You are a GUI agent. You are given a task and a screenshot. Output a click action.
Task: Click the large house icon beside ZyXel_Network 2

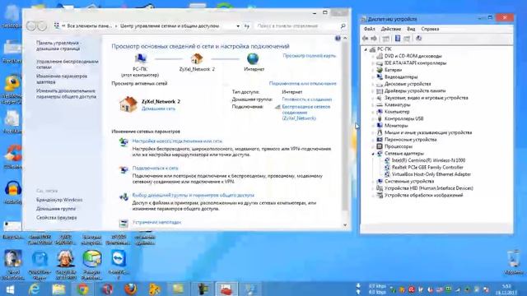pos(128,104)
